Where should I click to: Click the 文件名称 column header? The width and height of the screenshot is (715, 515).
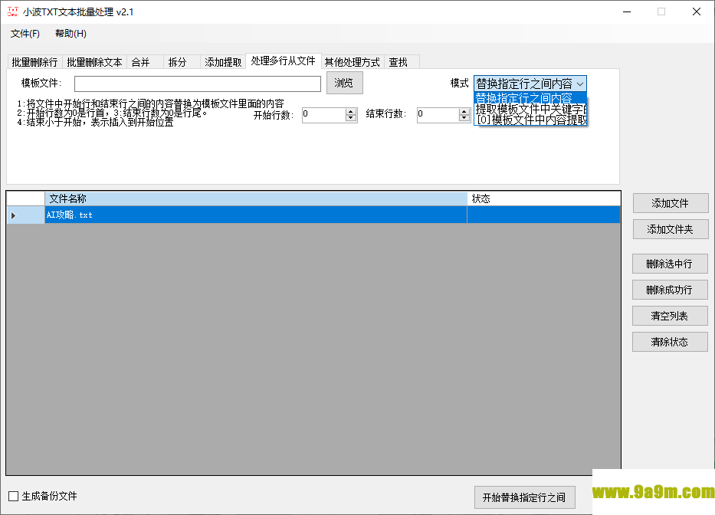(256, 198)
